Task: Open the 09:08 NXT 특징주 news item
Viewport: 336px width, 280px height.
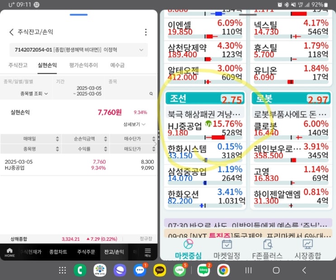Action: (248, 233)
